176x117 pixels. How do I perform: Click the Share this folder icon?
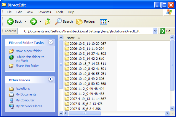tap(11, 66)
